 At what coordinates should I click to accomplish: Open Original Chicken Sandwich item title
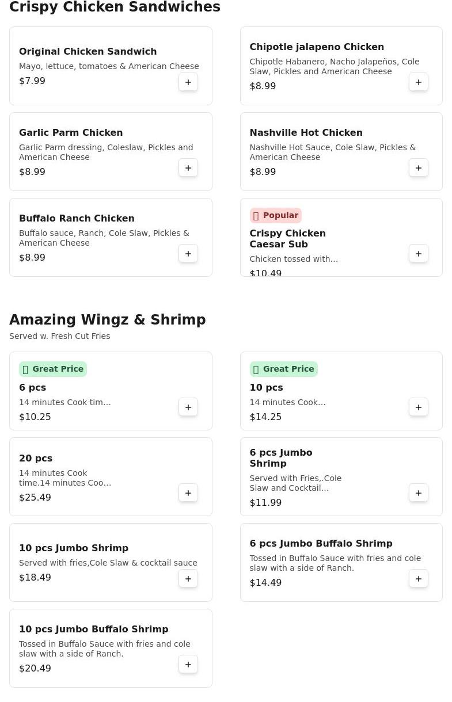pyautogui.click(x=88, y=52)
